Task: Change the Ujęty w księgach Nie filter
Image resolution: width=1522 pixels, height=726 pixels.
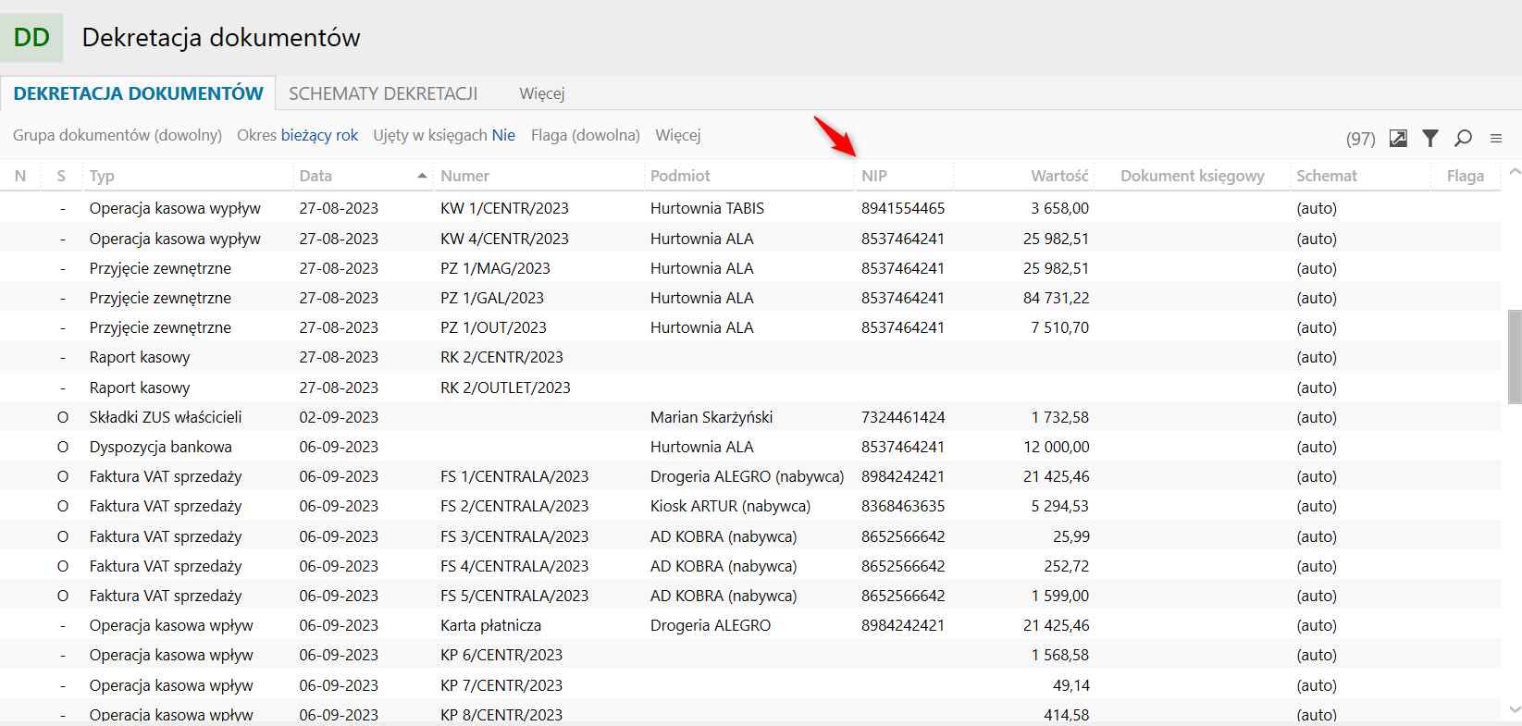Action: coord(444,135)
